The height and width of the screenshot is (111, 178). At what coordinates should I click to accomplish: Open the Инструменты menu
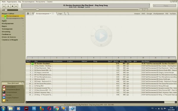click(40, 2)
